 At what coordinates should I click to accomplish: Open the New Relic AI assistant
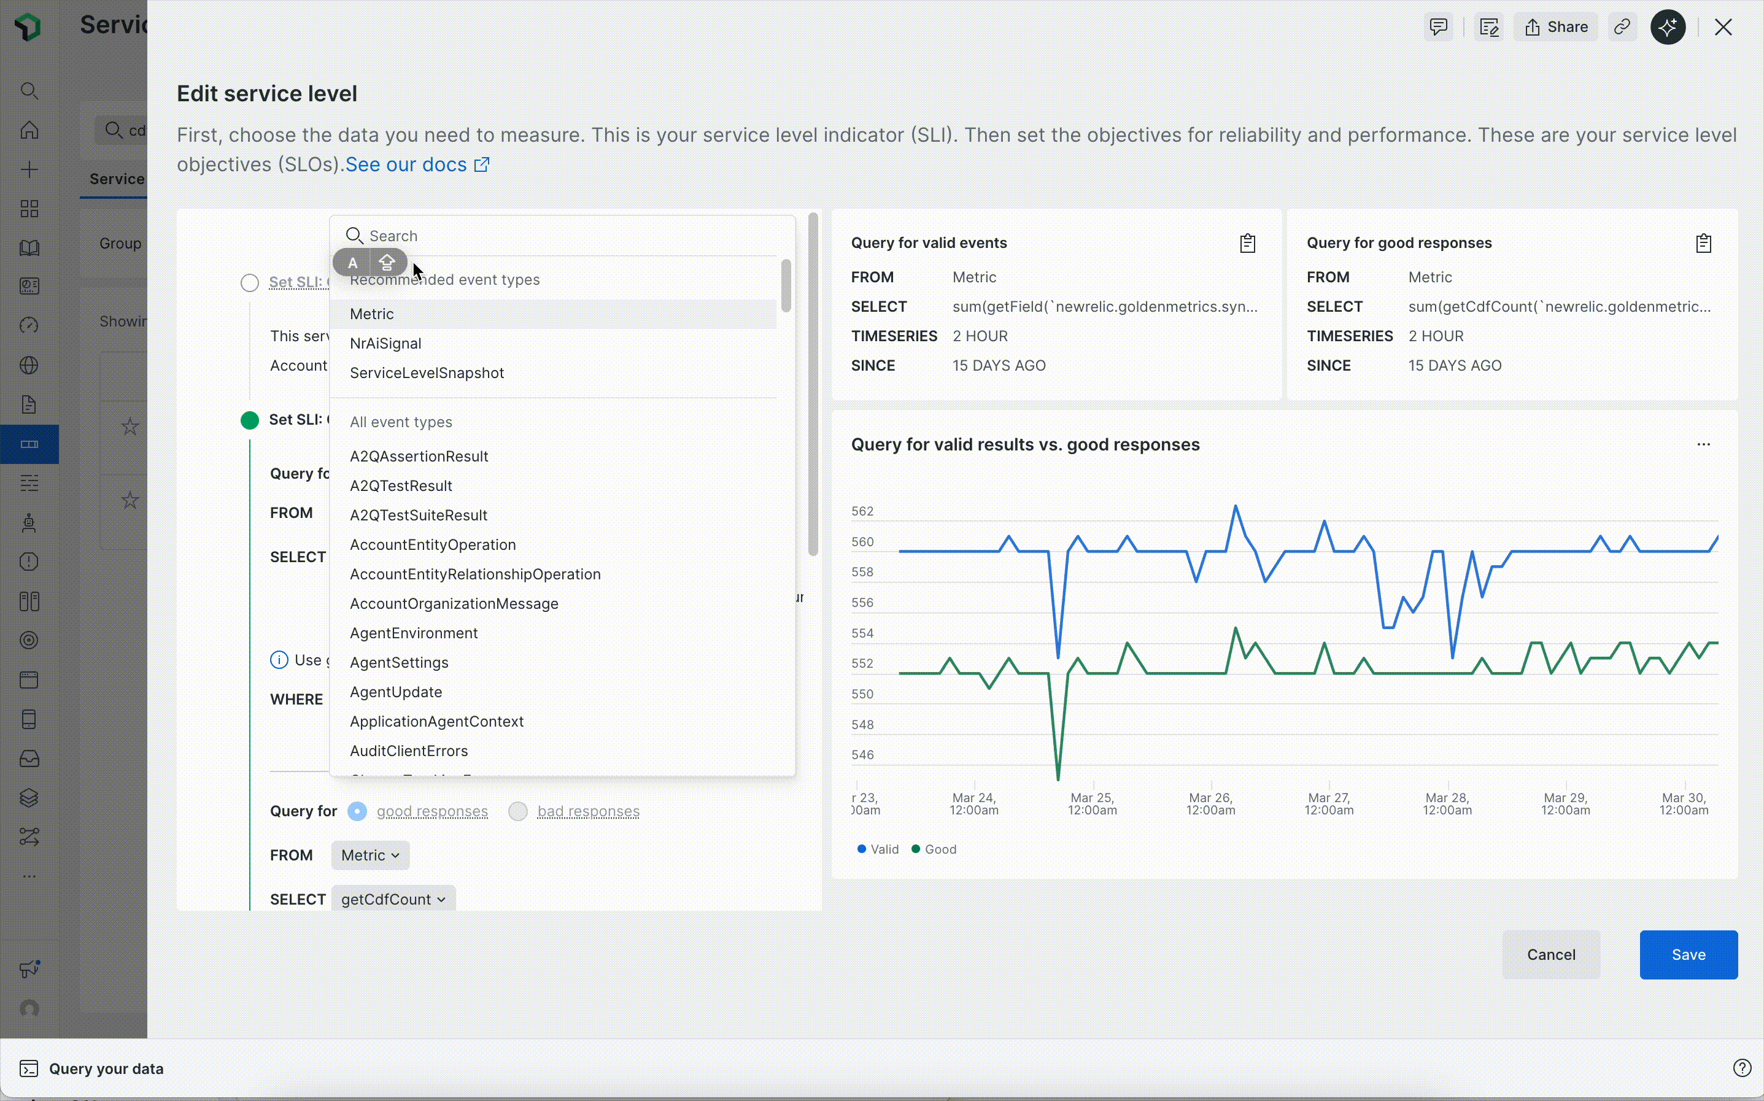click(x=1667, y=28)
